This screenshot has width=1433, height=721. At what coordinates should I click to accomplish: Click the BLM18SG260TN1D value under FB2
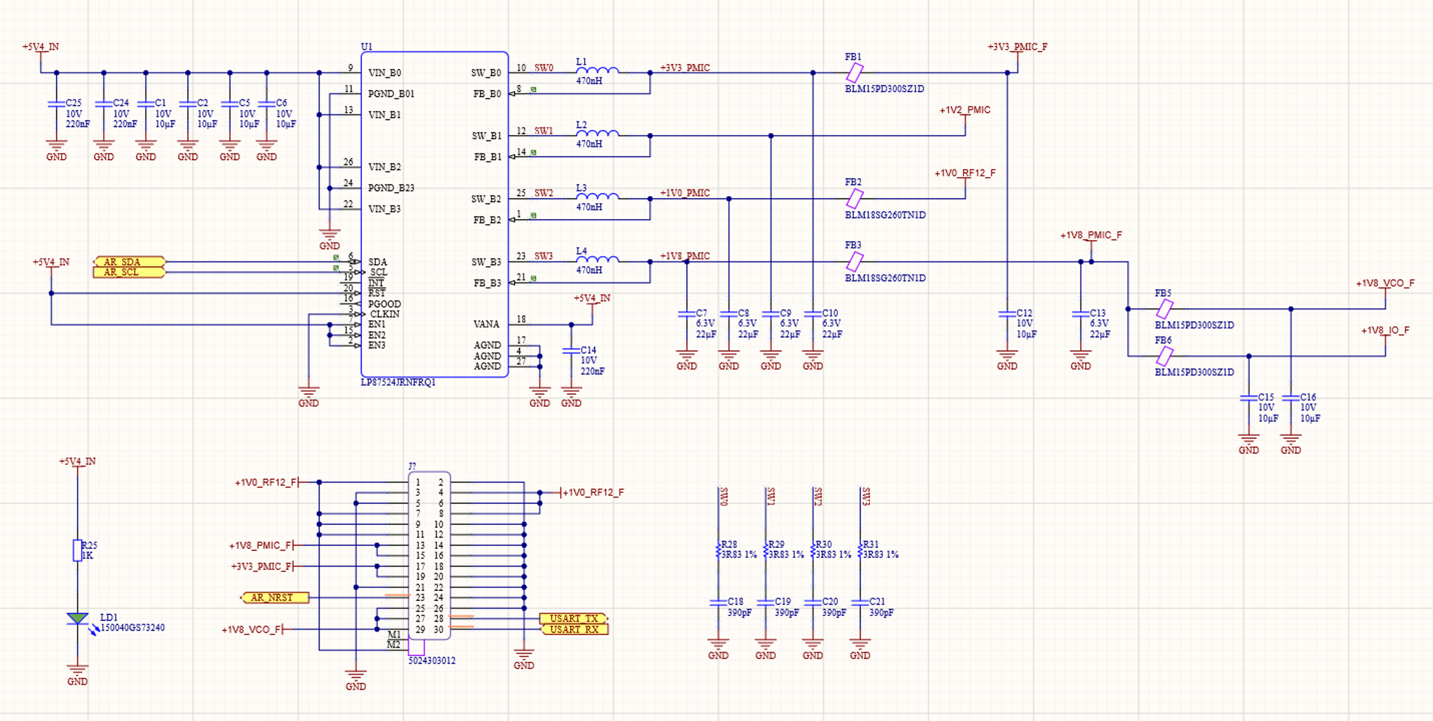pos(885,215)
